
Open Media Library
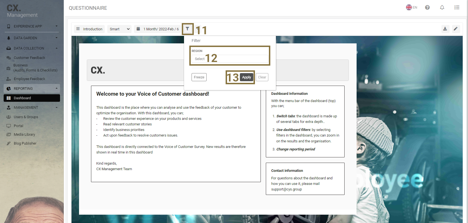24,134
